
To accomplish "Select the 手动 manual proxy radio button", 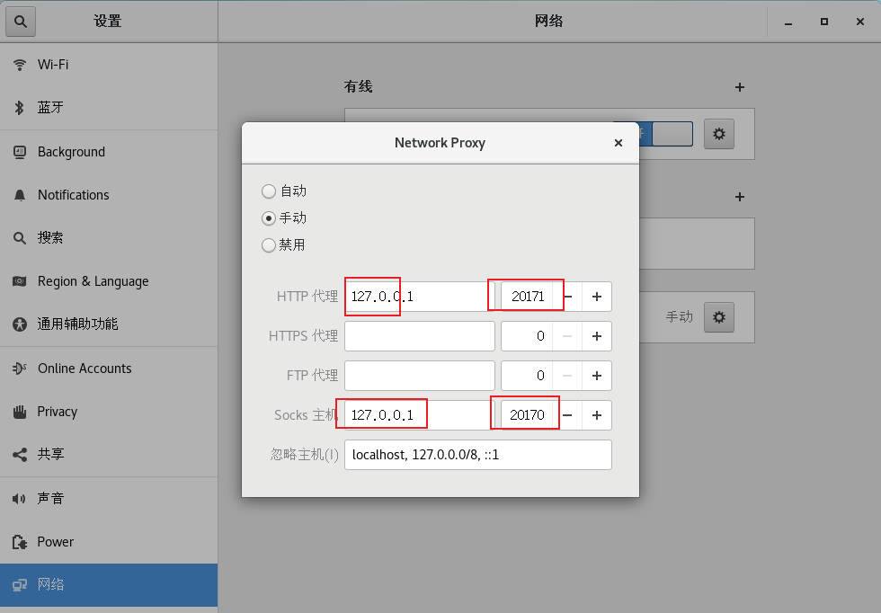I will (269, 218).
